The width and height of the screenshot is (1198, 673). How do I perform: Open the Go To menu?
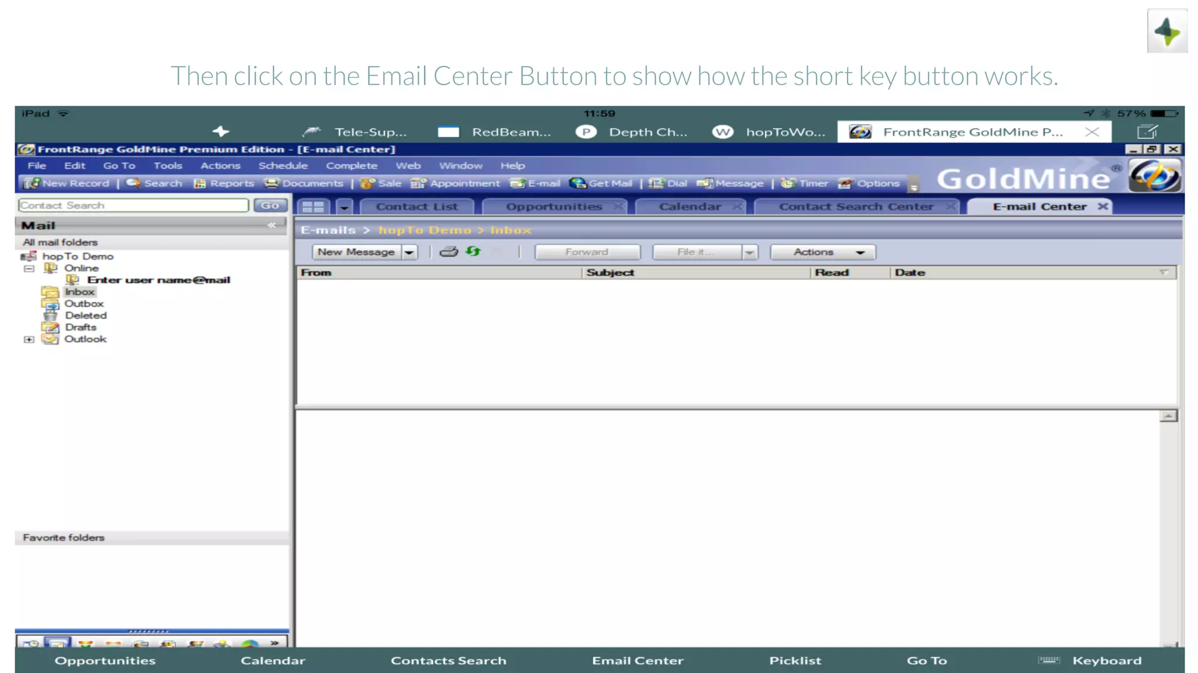click(x=119, y=166)
